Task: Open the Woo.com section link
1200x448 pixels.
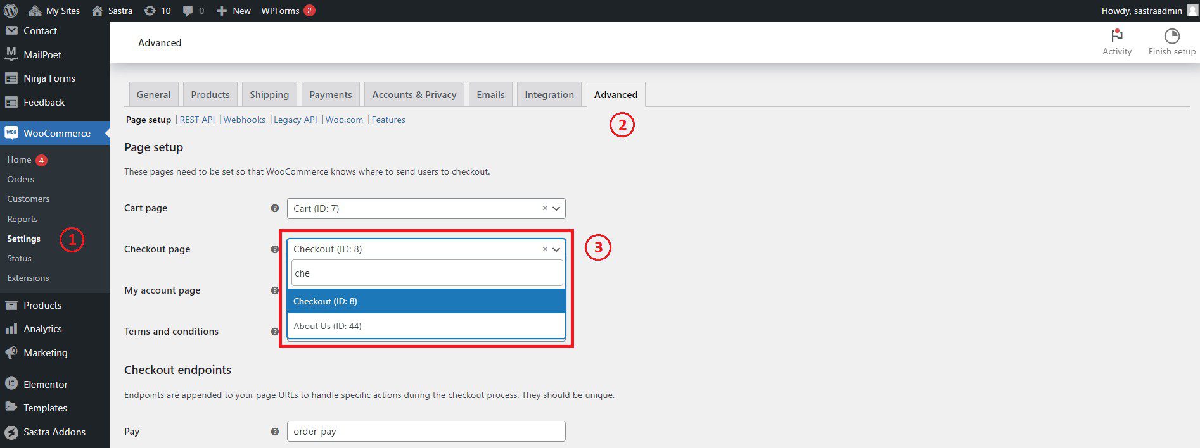Action: (344, 120)
